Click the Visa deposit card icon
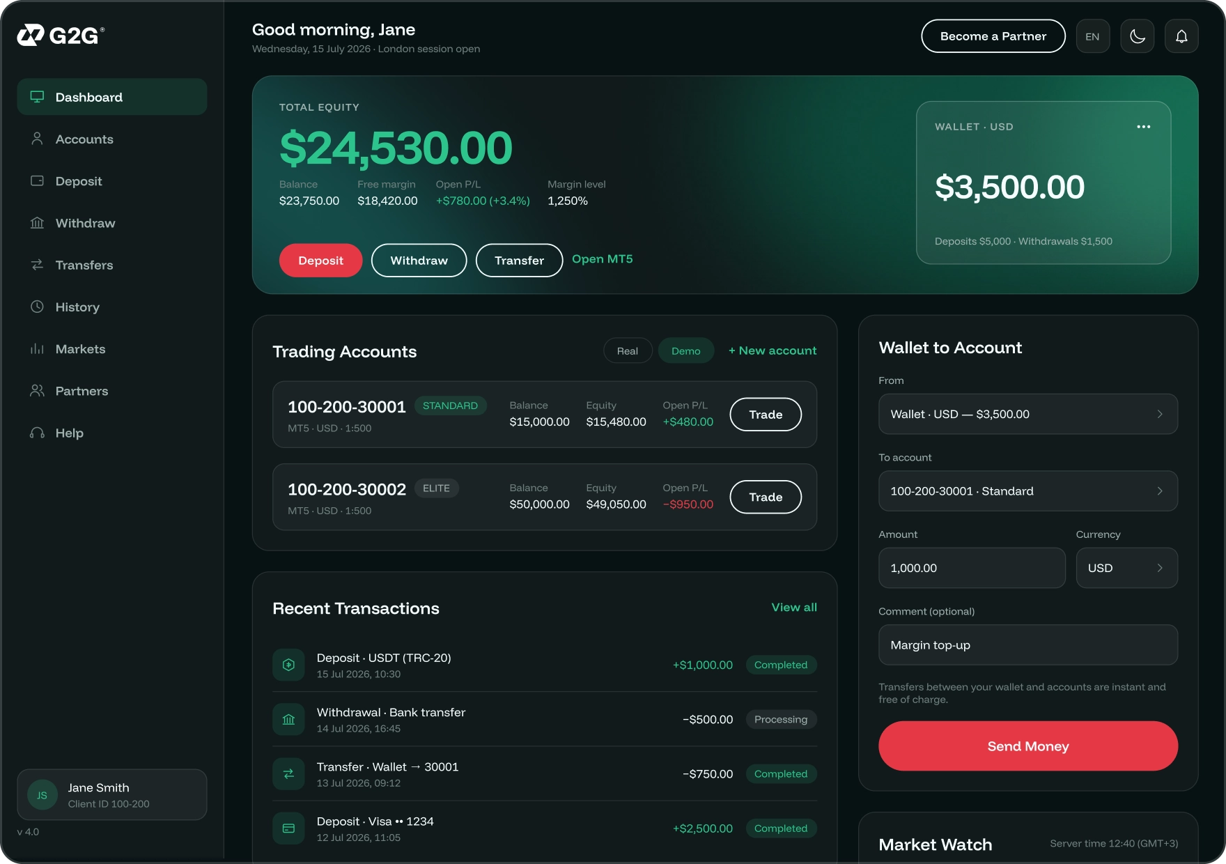Screen dimensions: 1226x864 288,828
